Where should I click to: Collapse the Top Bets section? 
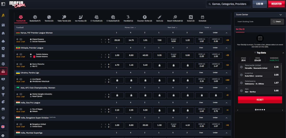pyautogui.click(x=283, y=53)
